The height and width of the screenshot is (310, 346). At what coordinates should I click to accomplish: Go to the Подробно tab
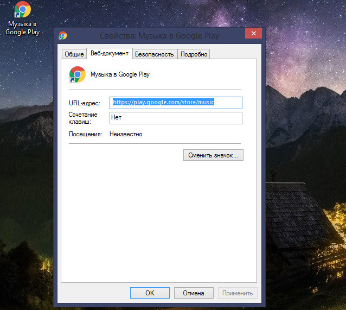point(194,54)
